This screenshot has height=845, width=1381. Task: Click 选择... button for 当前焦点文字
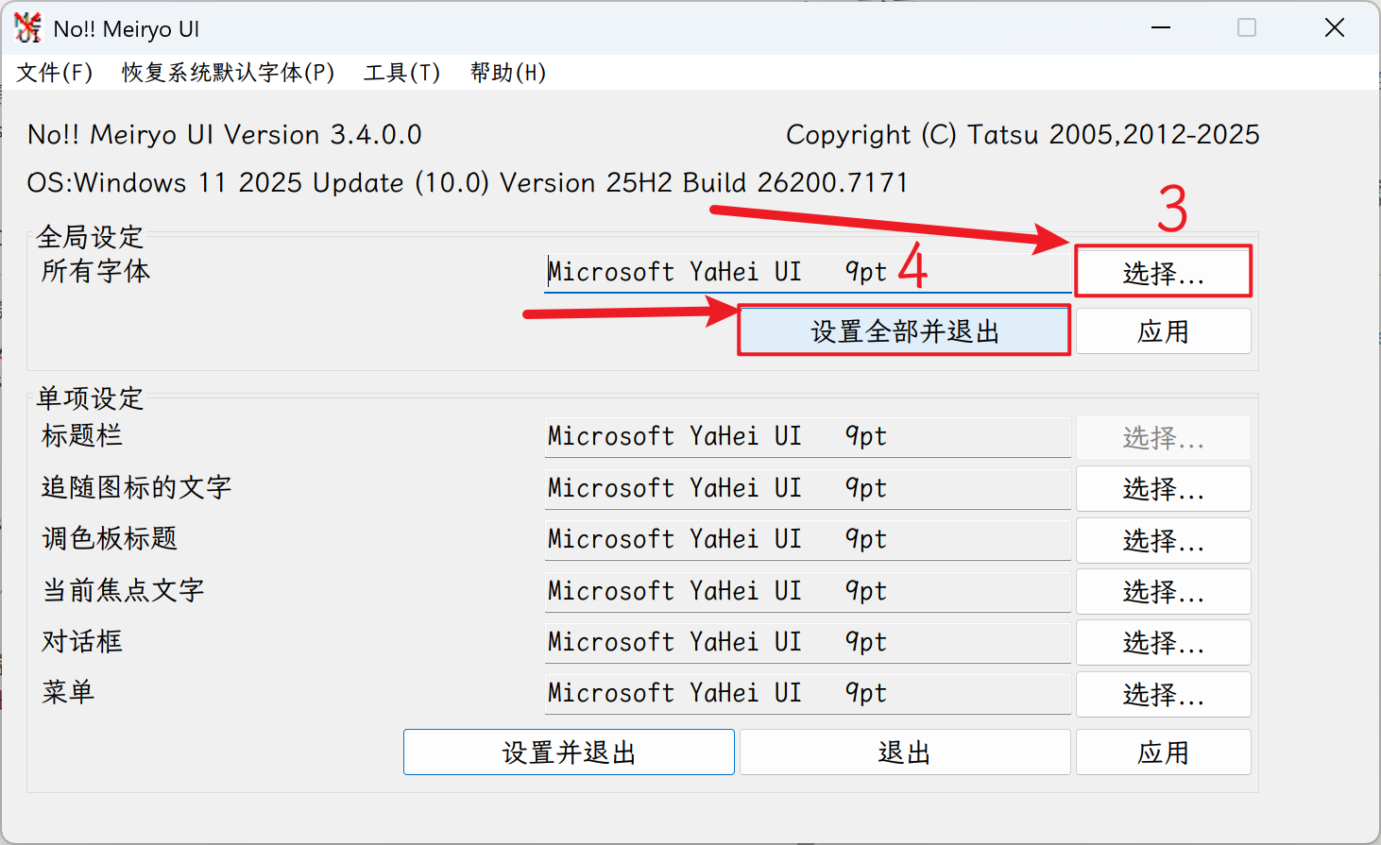1163,592
